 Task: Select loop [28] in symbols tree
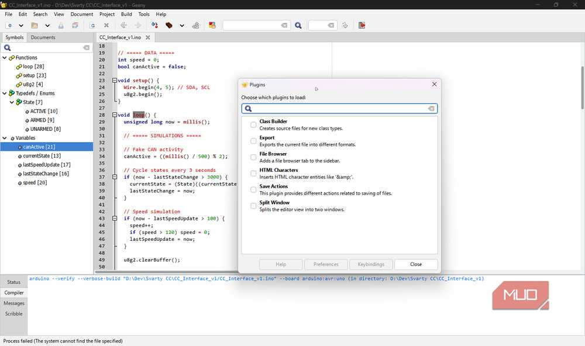33,67
